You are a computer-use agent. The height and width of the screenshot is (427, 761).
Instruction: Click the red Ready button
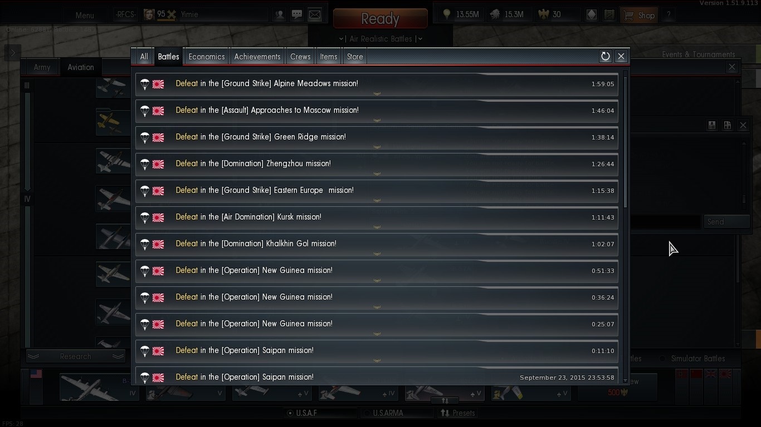coord(380,18)
